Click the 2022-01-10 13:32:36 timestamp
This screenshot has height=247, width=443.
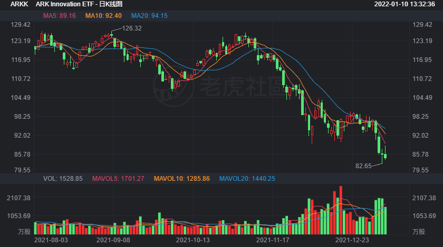(405, 4)
